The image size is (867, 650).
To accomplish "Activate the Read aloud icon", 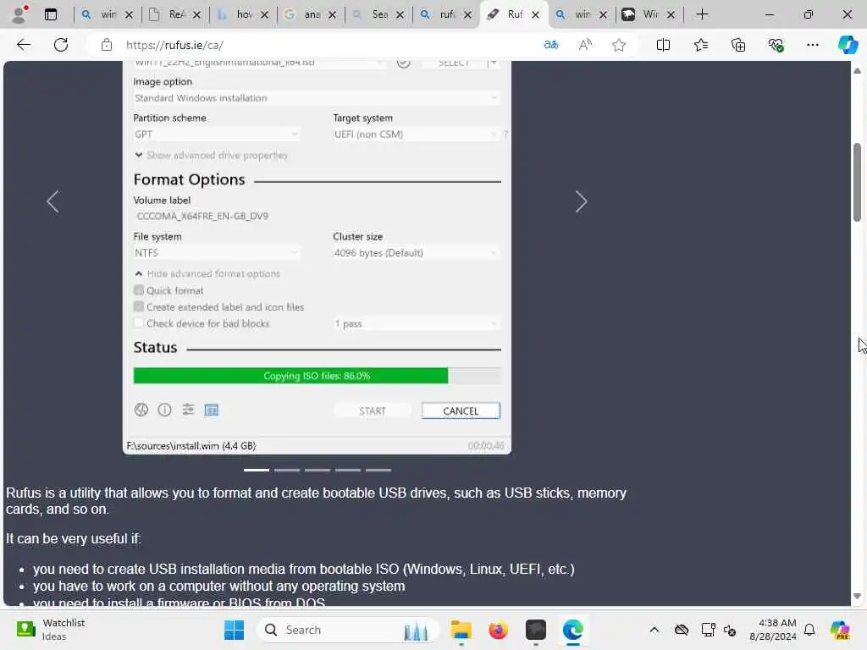I will [585, 45].
